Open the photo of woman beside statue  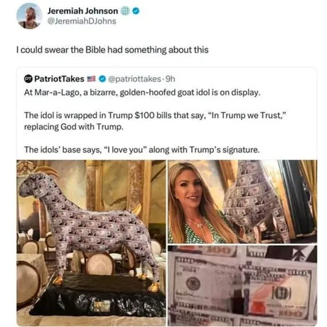coord(242,202)
